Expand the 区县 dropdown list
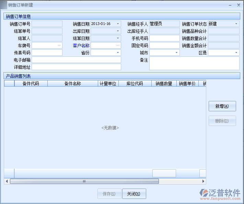The height and width of the screenshot is (204, 244). tap(236, 53)
